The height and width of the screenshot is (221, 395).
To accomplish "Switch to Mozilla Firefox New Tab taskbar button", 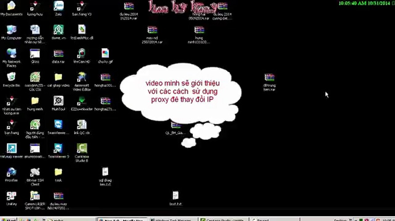I will (122, 219).
